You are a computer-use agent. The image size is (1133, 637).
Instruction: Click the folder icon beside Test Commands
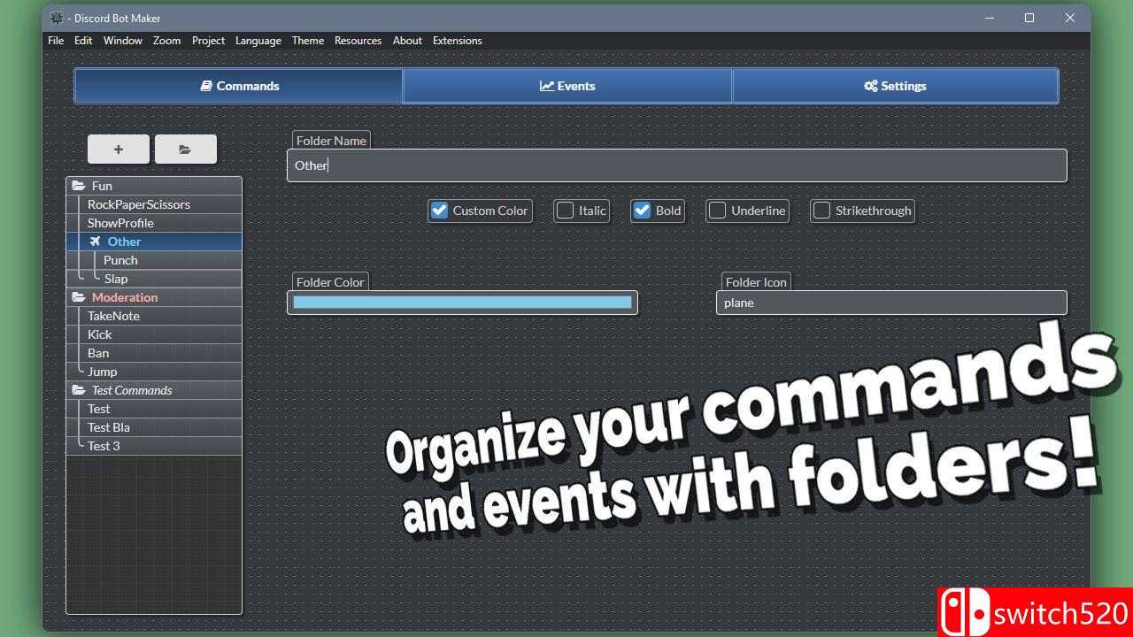(x=79, y=390)
